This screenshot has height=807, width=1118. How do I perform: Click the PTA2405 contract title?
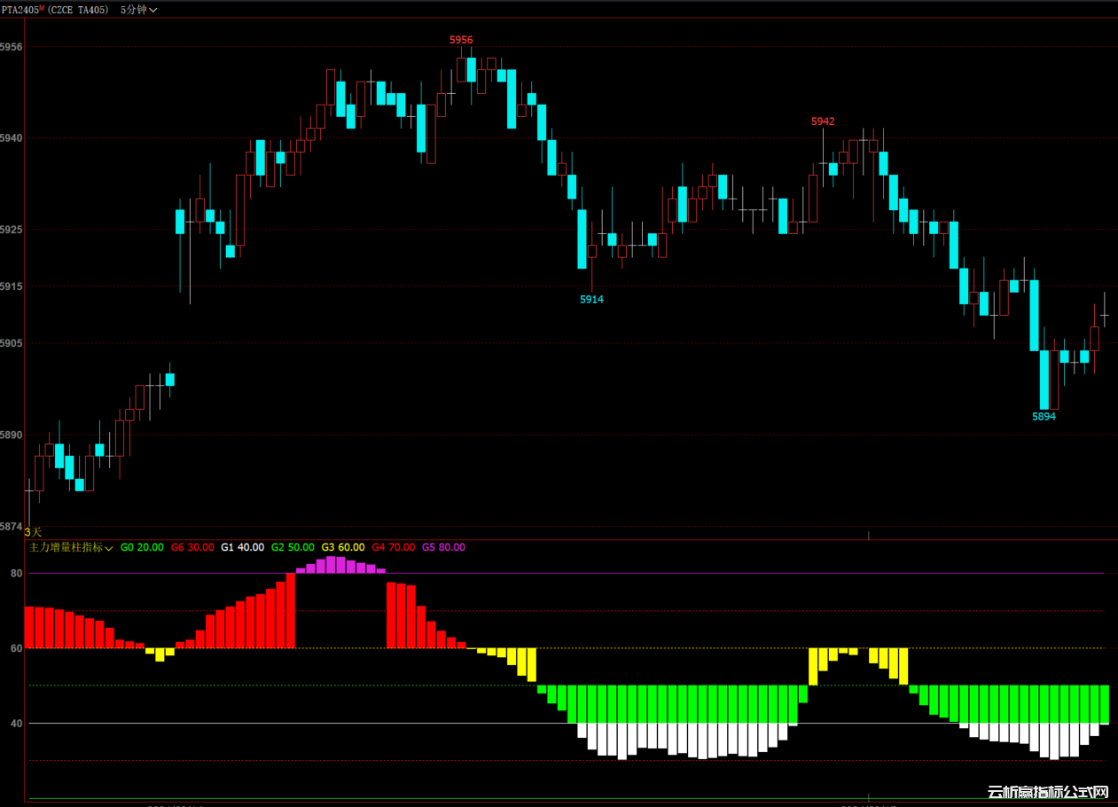pos(22,10)
